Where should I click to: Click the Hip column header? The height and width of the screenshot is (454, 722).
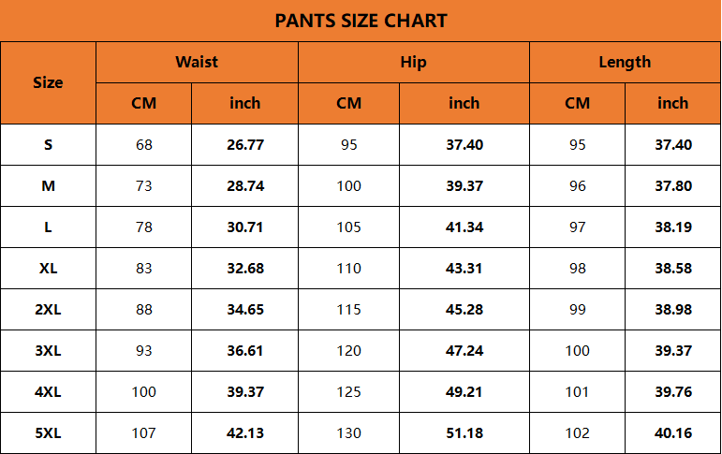click(413, 62)
